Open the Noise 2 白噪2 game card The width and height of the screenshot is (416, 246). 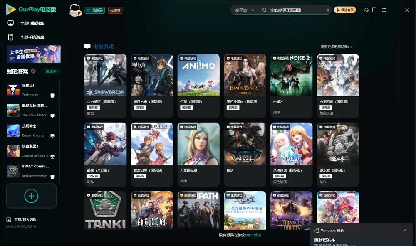291,86
